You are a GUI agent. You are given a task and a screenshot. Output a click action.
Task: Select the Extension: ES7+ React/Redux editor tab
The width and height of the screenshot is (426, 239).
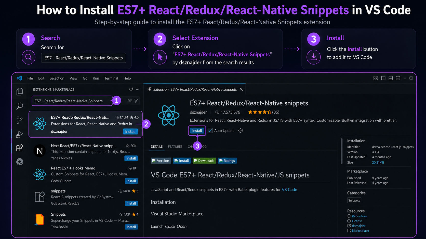(195, 89)
